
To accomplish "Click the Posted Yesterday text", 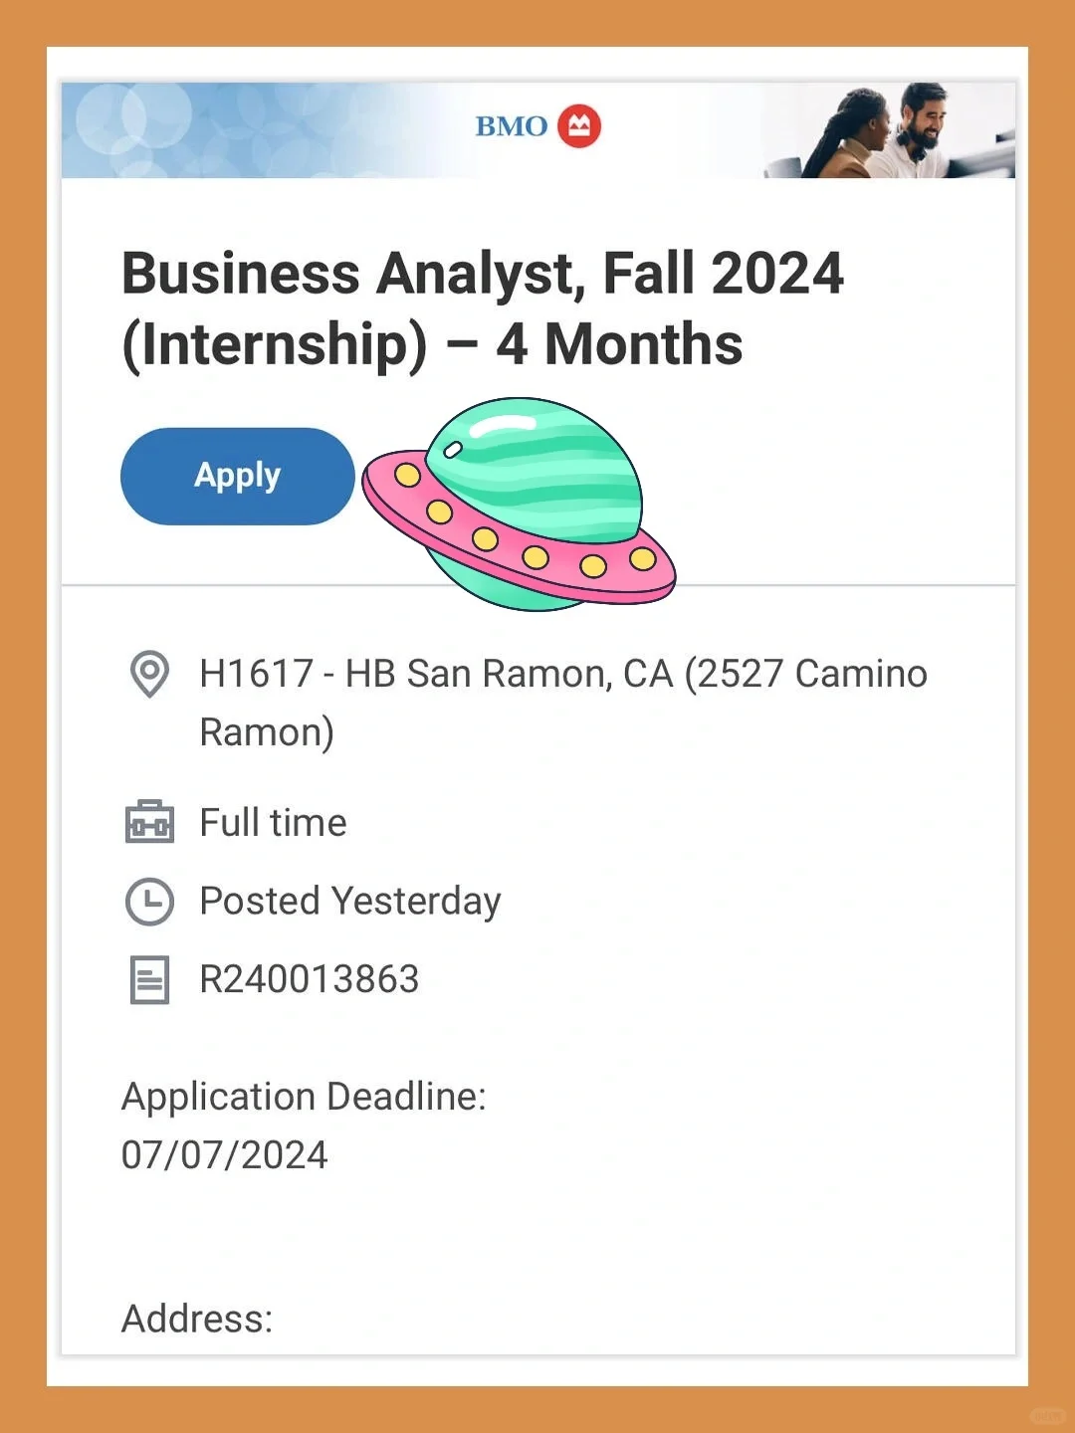I will pyautogui.click(x=350, y=902).
